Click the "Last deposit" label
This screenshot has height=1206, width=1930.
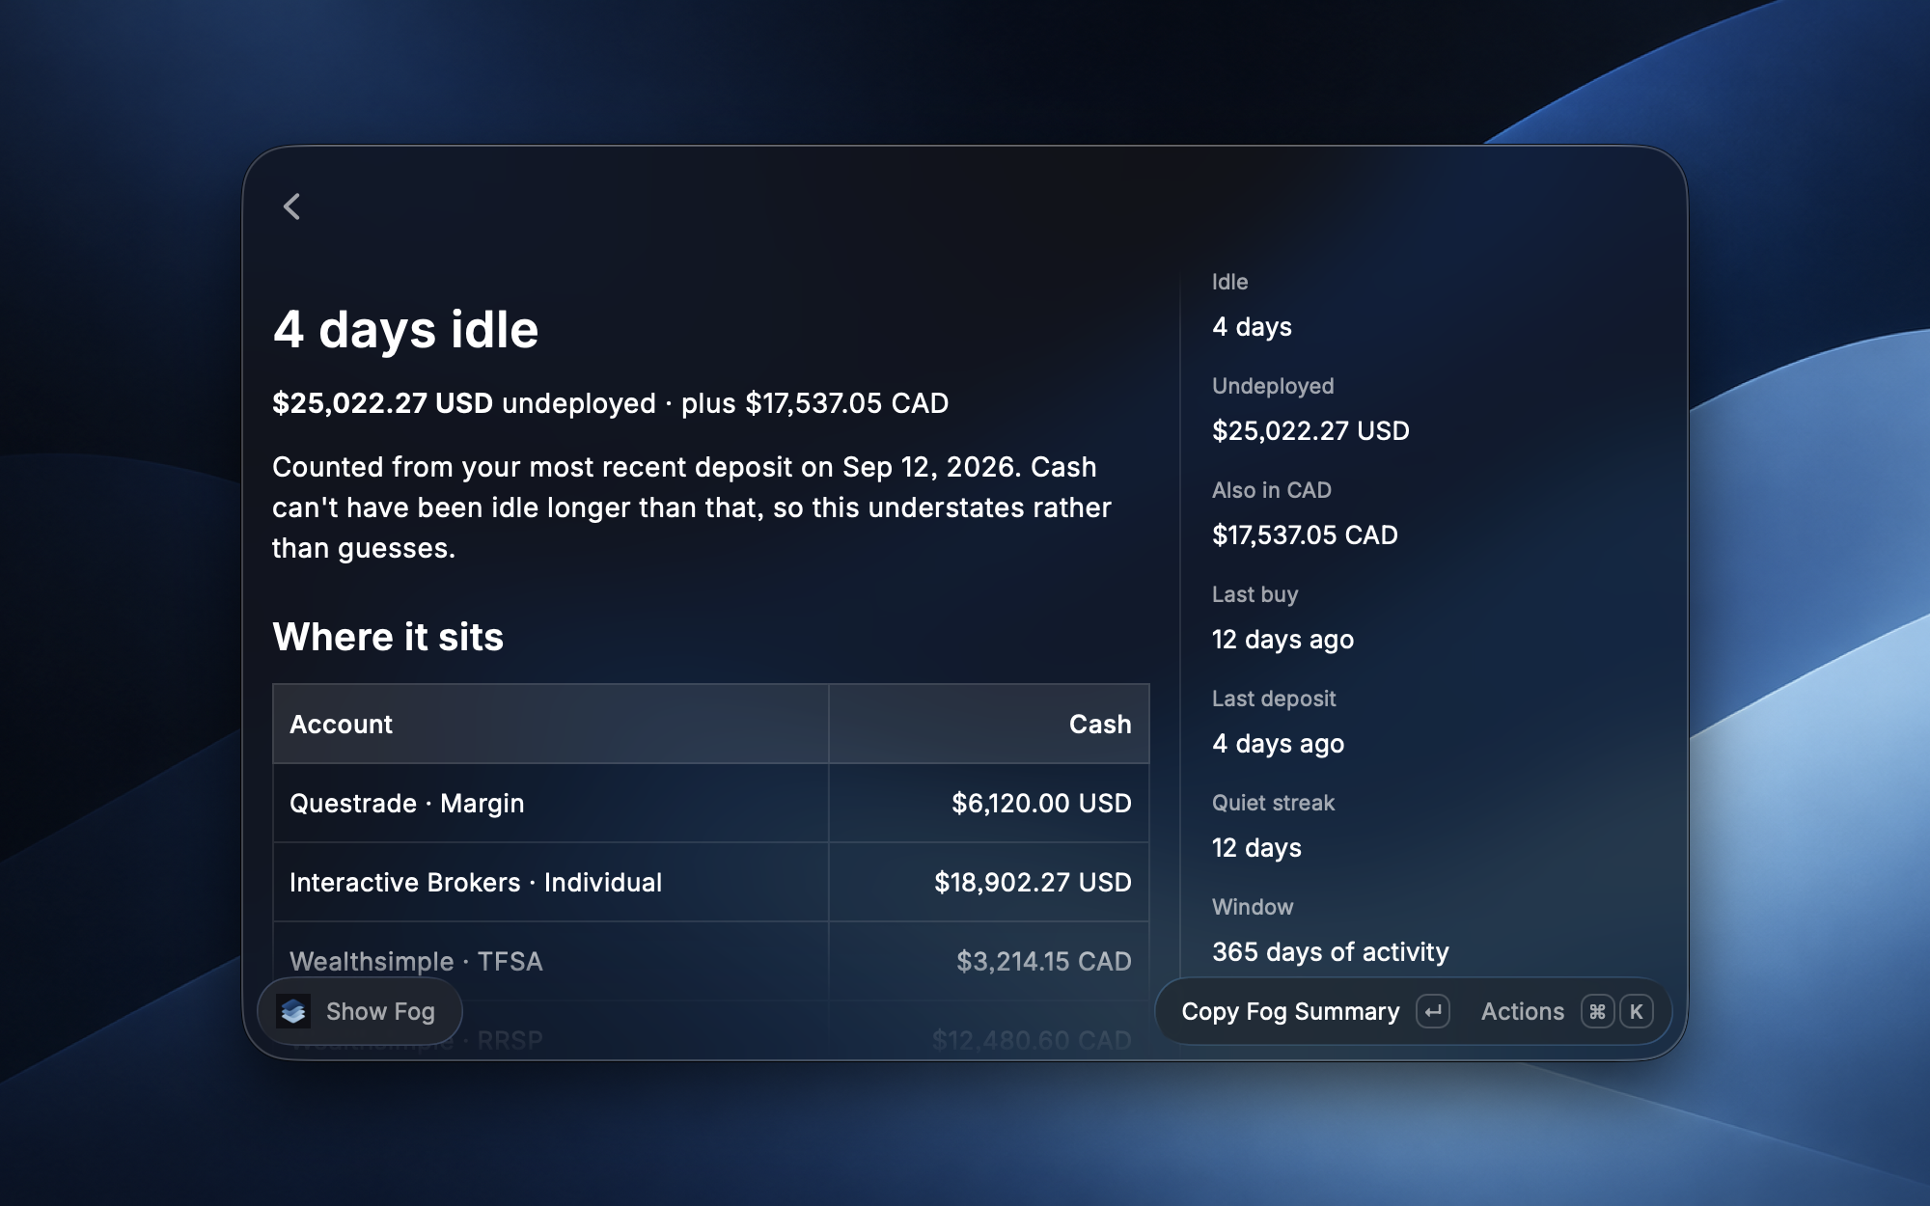1274,699
